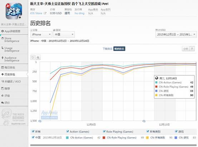Expand the 中国 country dropdown
This screenshot has height=147, width=198.
pos(64,34)
